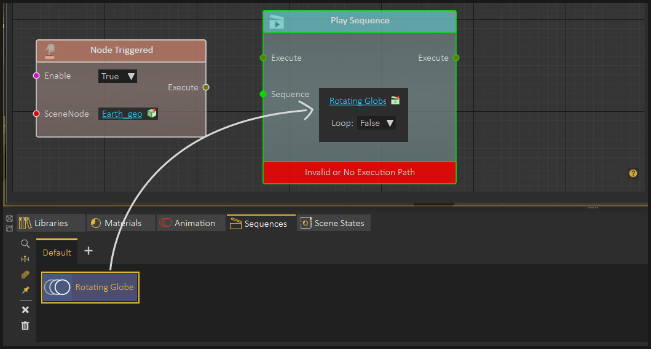This screenshot has width=651, height=349.
Task: Switch to the Libraries tab
Action: pos(51,223)
